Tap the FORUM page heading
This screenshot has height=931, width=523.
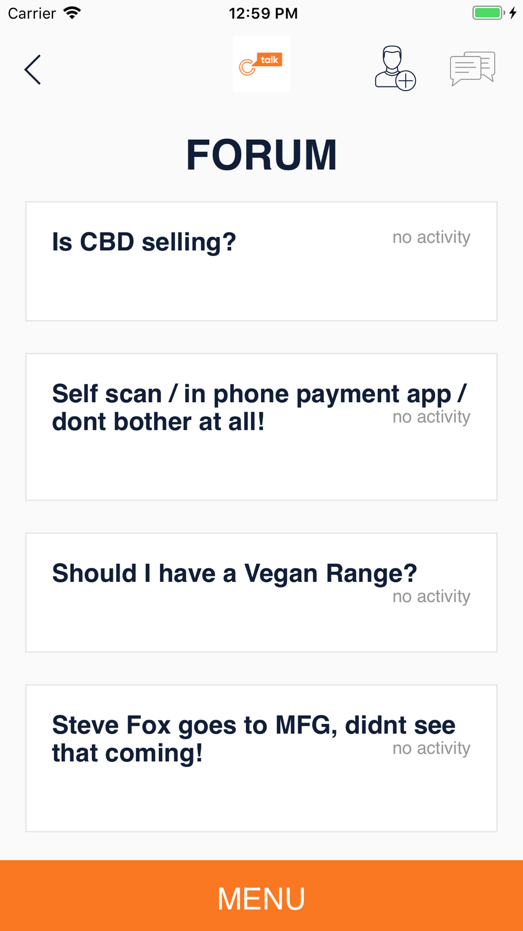click(261, 155)
